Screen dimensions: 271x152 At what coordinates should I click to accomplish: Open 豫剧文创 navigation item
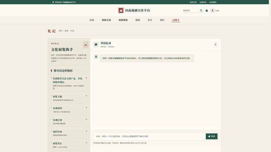[106, 20]
